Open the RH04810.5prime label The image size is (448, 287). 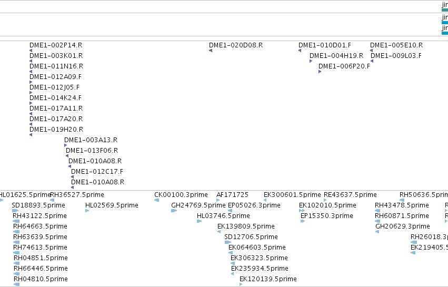[41, 279]
